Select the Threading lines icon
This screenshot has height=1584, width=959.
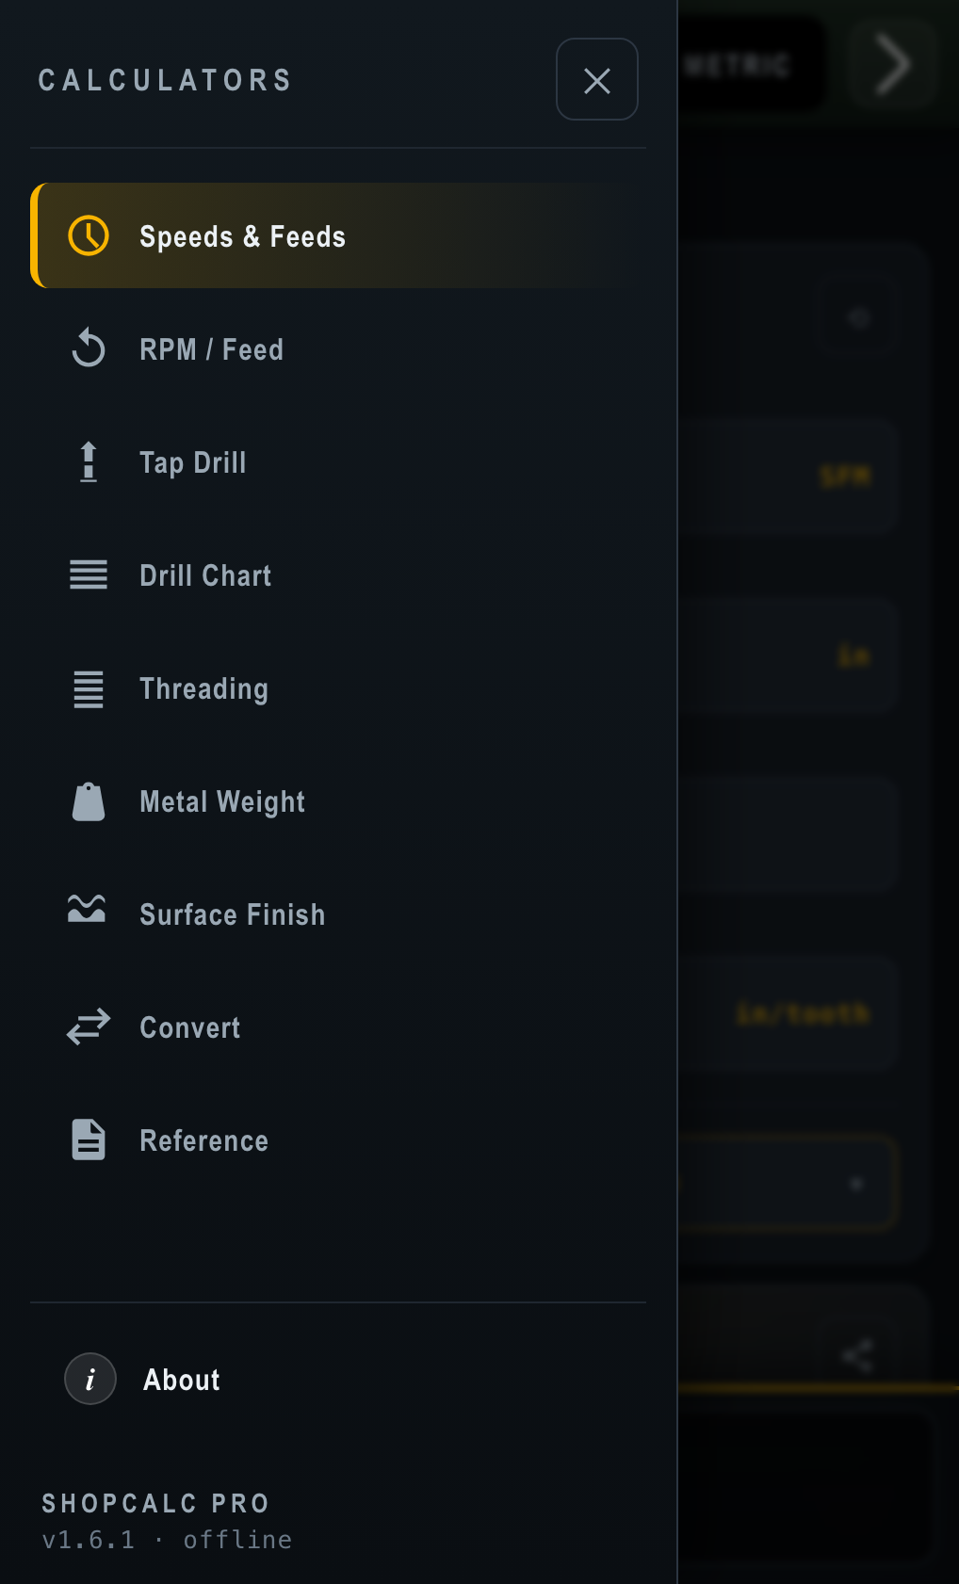[x=89, y=688]
